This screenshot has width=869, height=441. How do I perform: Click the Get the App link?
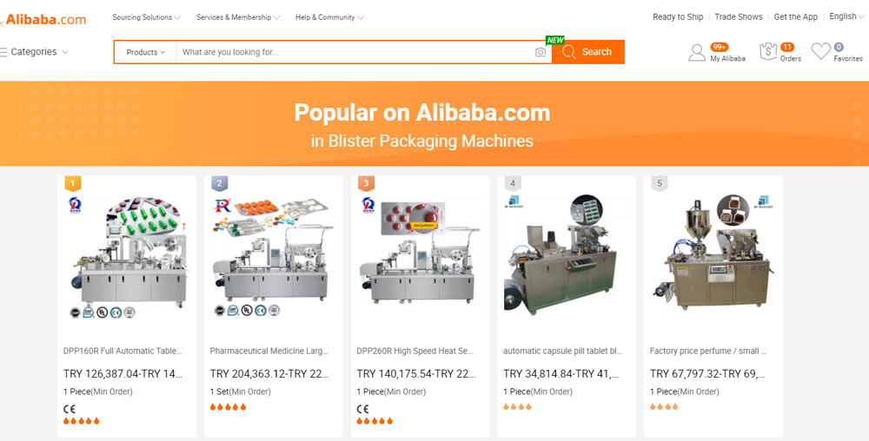pos(795,16)
